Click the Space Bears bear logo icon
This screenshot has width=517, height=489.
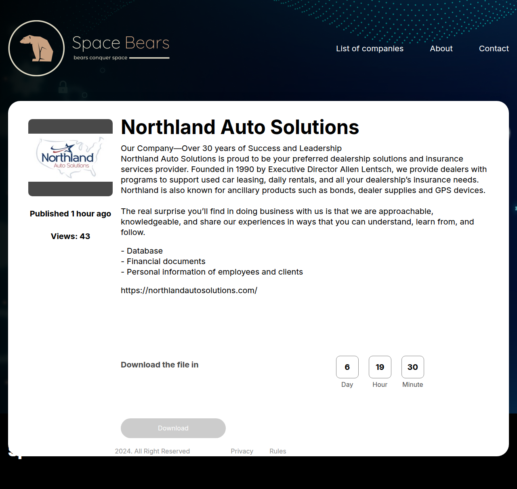(36, 48)
